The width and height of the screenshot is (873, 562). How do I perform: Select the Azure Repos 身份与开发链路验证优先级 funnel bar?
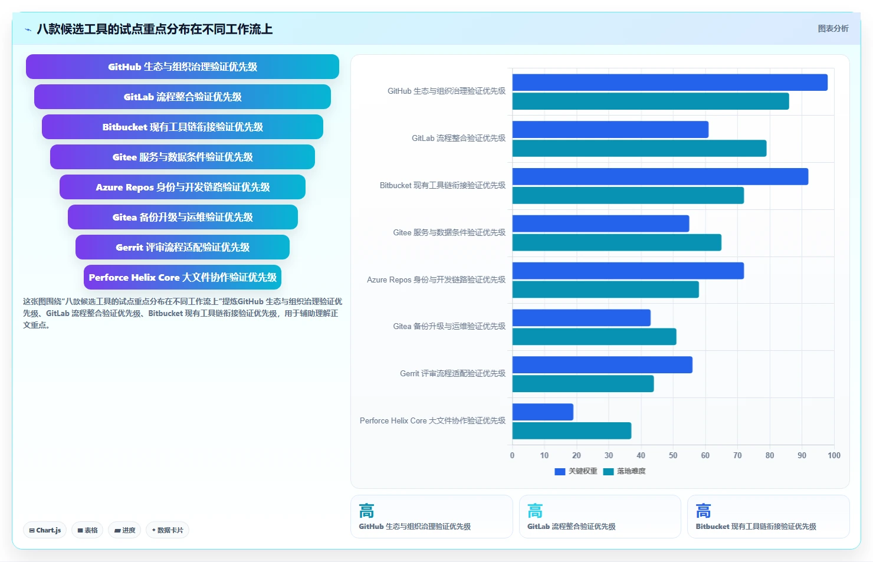[x=182, y=187]
